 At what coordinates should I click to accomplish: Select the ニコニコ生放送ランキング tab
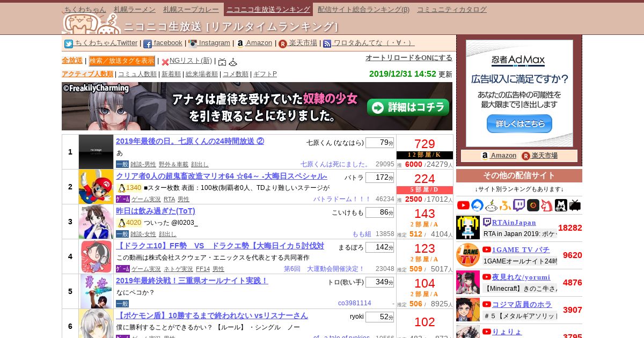(x=268, y=9)
